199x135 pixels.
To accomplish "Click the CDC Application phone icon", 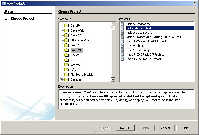I will (x=122, y=46).
